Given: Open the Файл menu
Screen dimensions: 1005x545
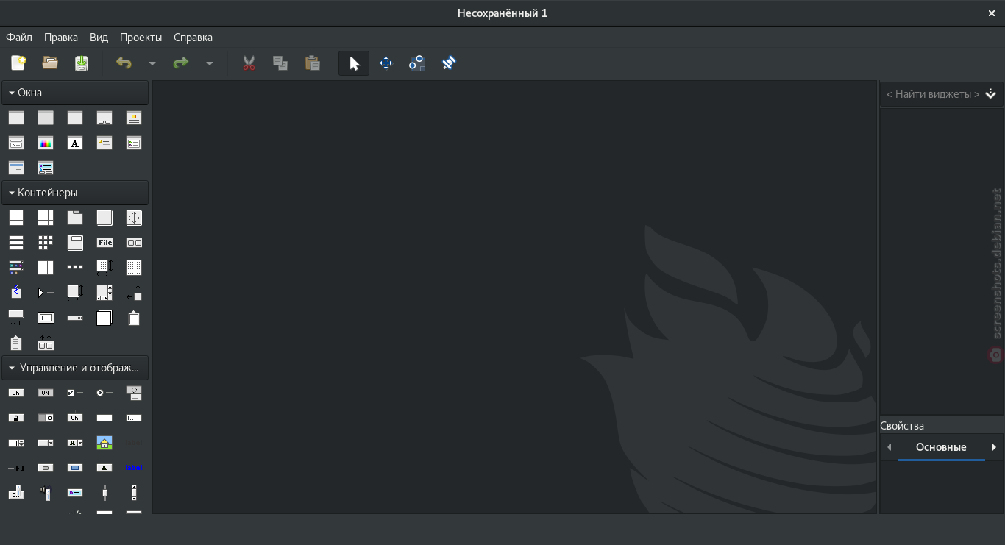Looking at the screenshot, I should (19, 38).
